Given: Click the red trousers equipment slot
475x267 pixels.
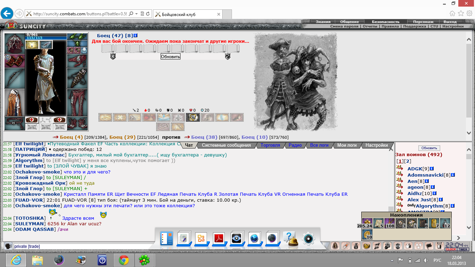Looking at the screenshot, I should click(77, 103).
